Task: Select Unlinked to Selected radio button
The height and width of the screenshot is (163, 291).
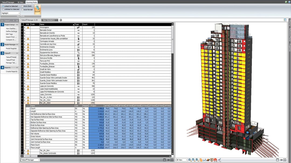Action: click(3, 9)
